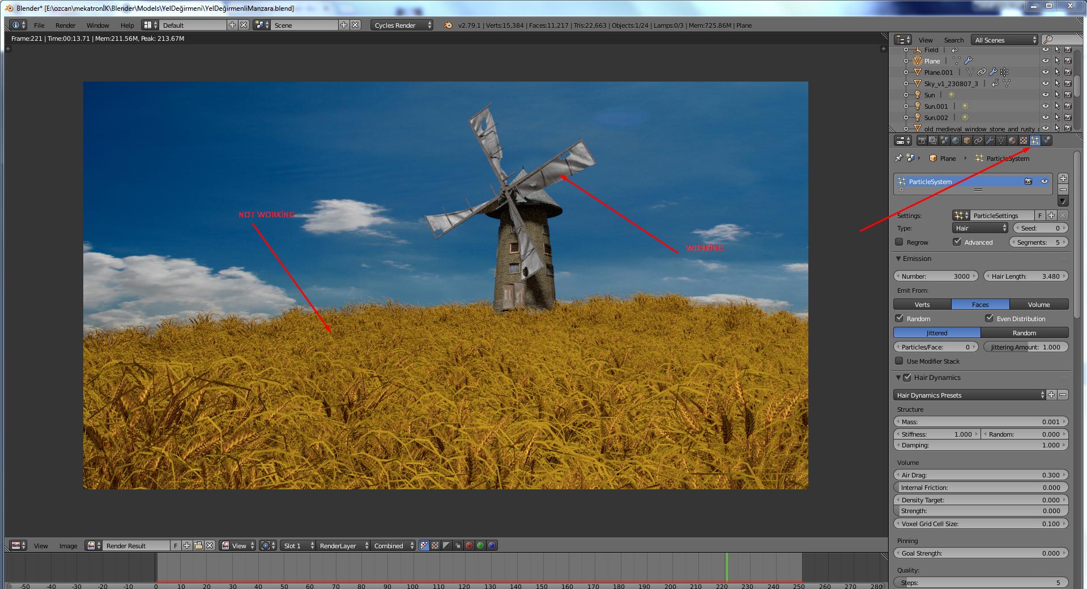Open the Texture properties tab
This screenshot has height=589, width=1087.
[x=1024, y=140]
